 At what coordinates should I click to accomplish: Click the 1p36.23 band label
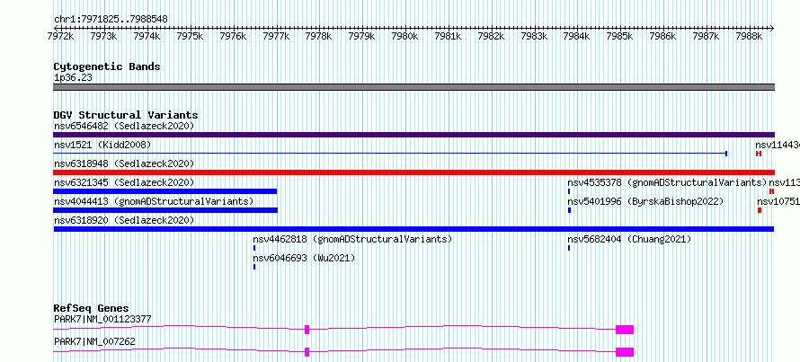(x=73, y=78)
